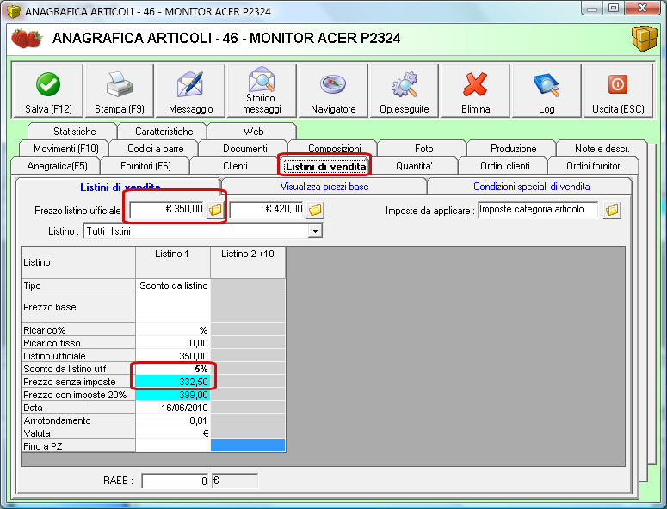667x509 pixels.
Task: Open Fornitori (F6) tab
Action: click(x=146, y=166)
